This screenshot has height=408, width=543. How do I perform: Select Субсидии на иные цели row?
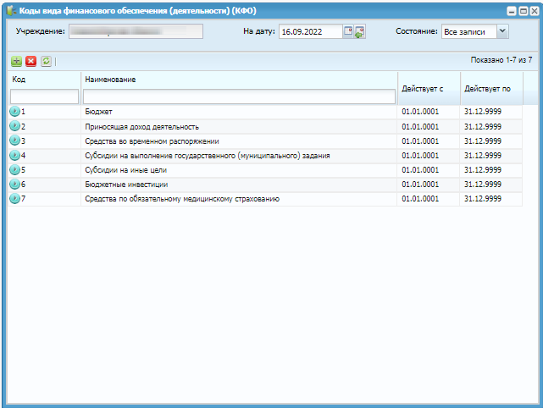point(125,170)
